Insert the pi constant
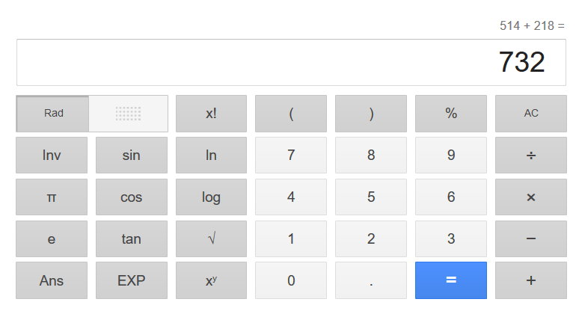The width and height of the screenshot is (576, 311). [52, 197]
